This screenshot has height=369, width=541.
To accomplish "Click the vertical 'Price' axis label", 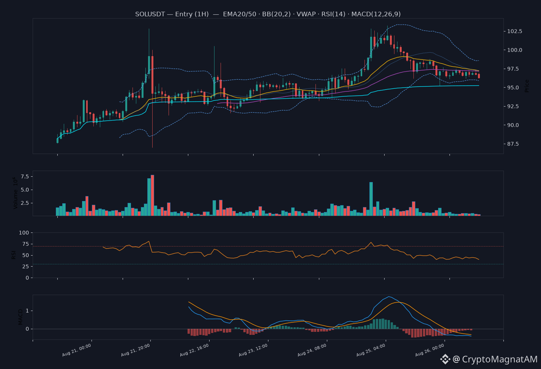I will 527,86.
